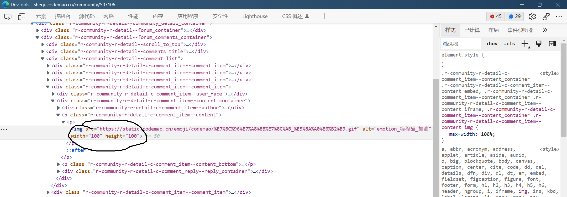Image resolution: width=567 pixels, height=197 pixels.
Task: Click the width="100" attribute value
Action: tap(95, 136)
